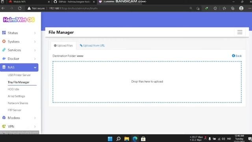This screenshot has height=142, width=252.
Task: Open Aria2 Settings submenu item
Action: coord(17,96)
